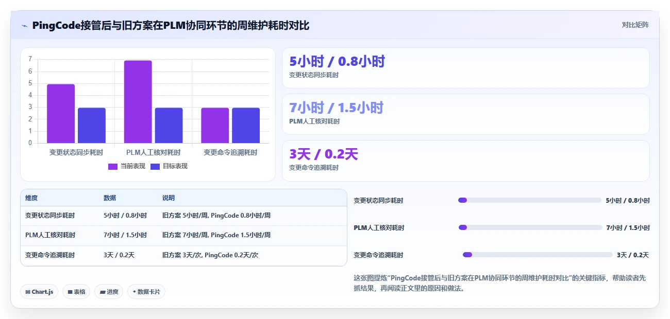The width and height of the screenshot is (670, 319).
Task: Click the 进度 chip
Action: click(109, 292)
